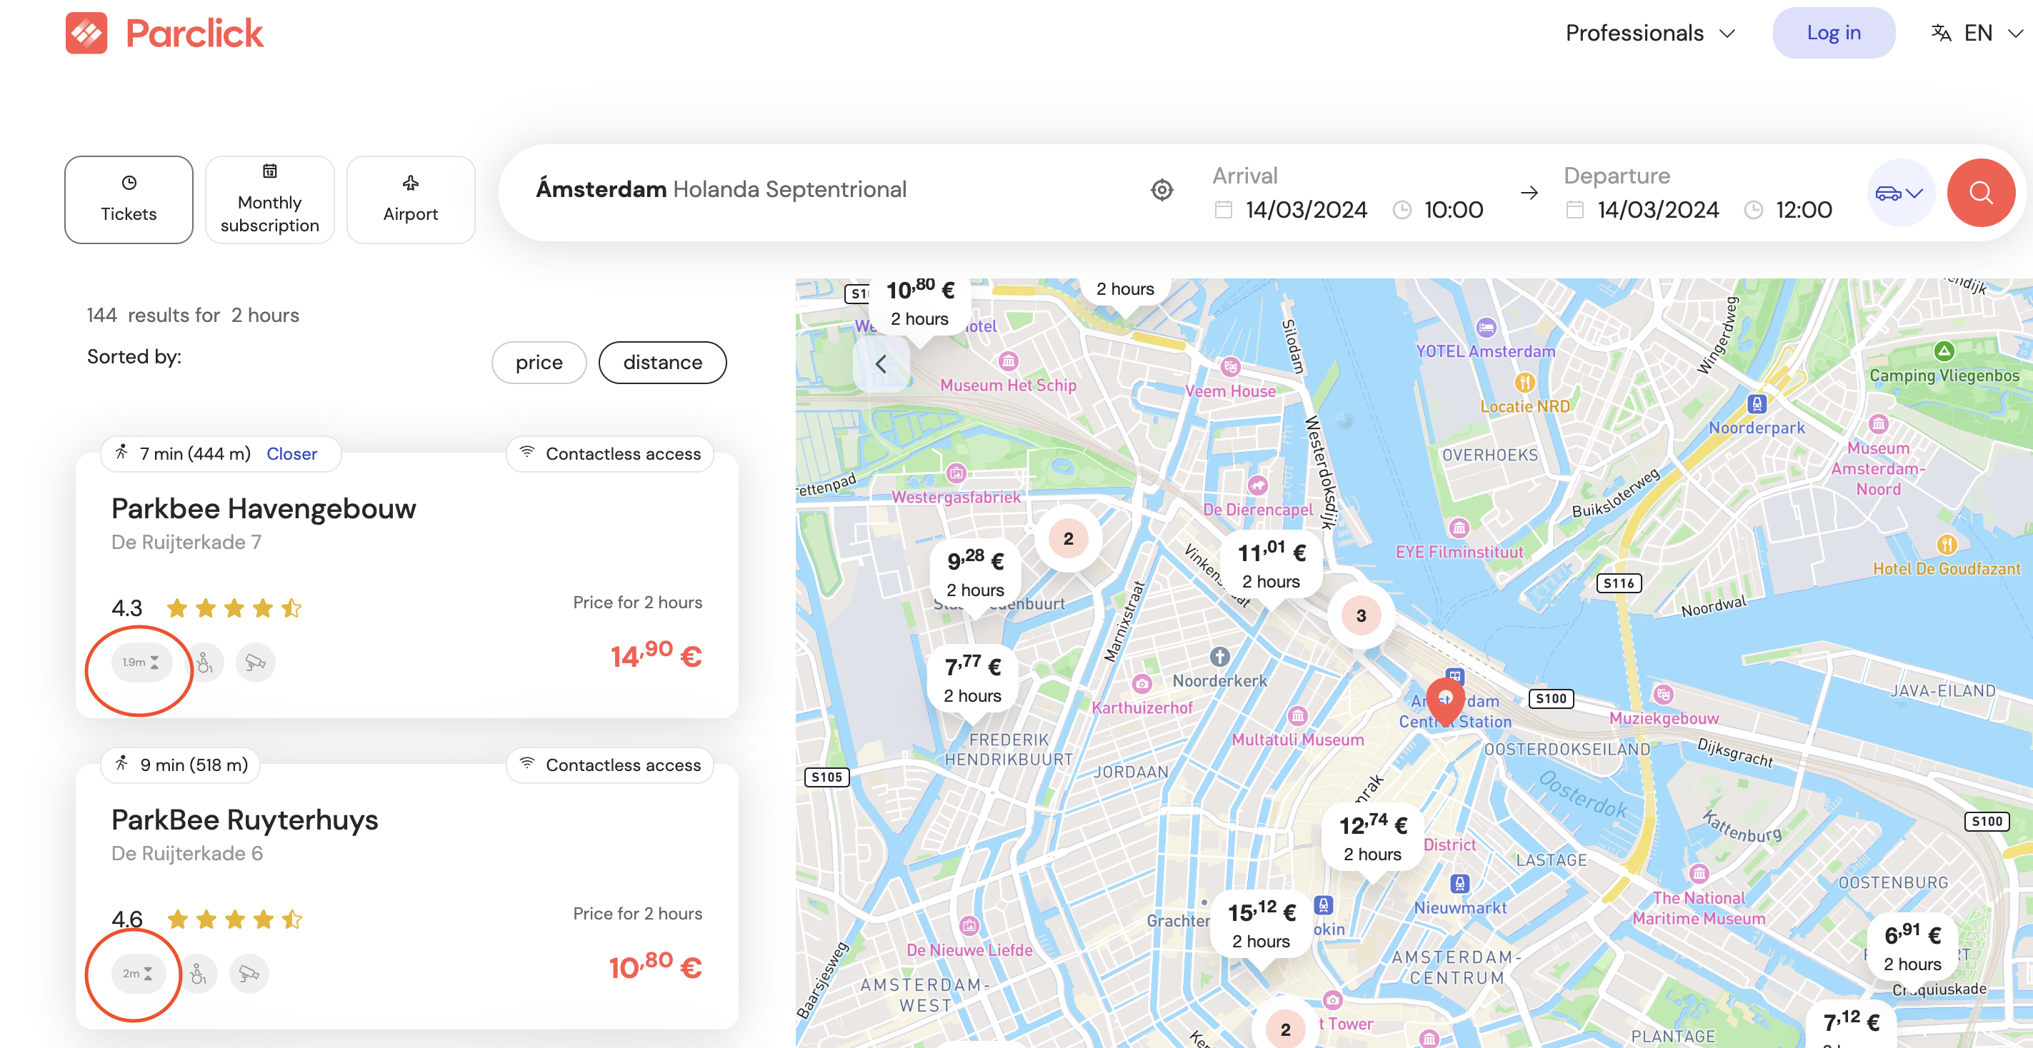Click the red location pin on map

pyautogui.click(x=1445, y=699)
